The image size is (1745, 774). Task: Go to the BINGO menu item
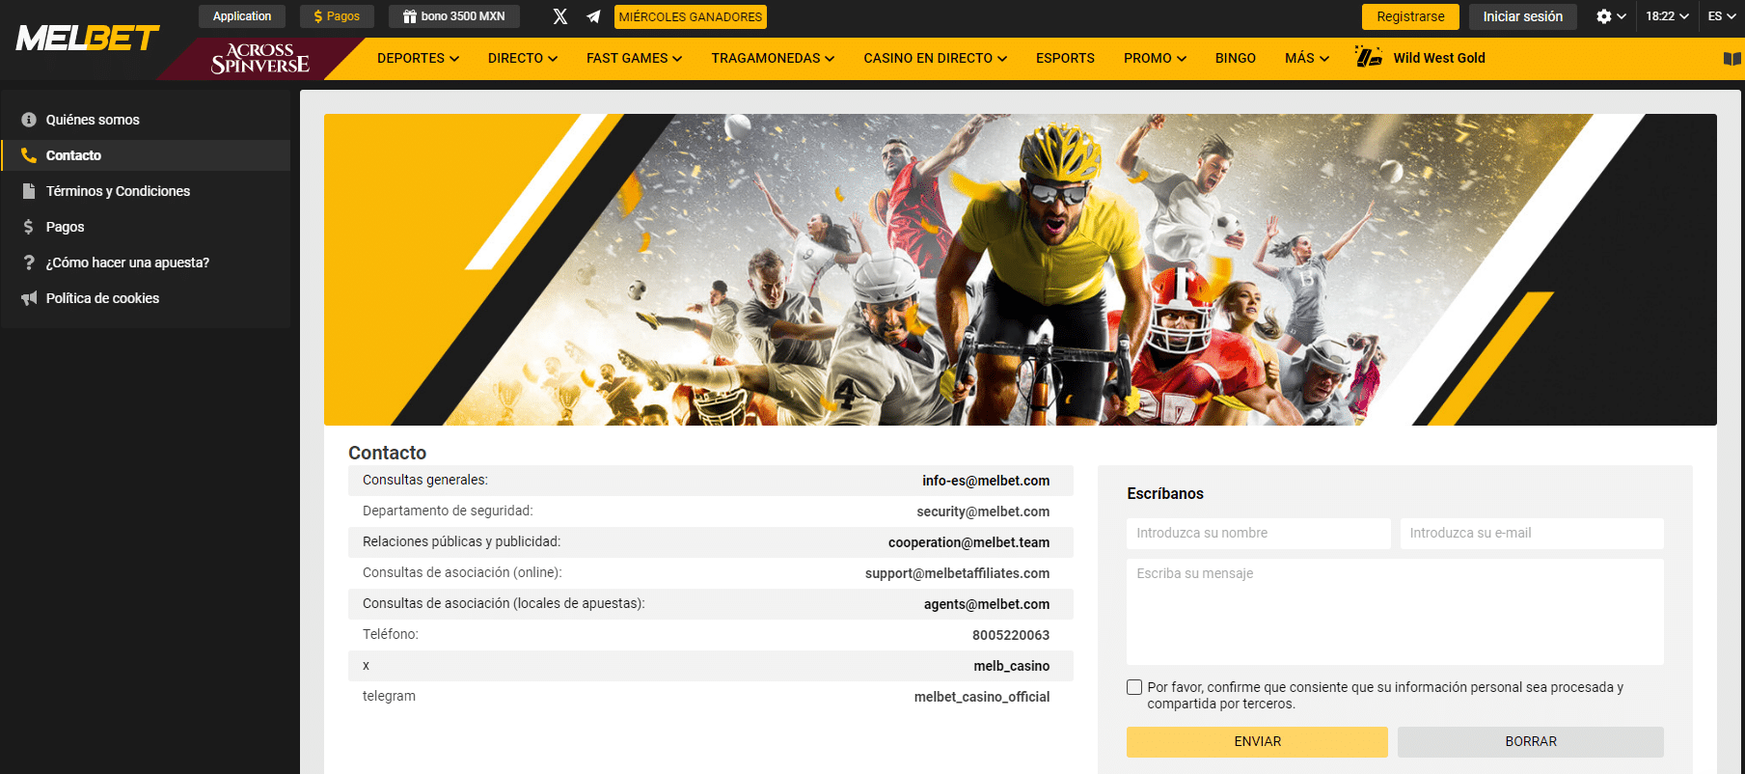1235,58
